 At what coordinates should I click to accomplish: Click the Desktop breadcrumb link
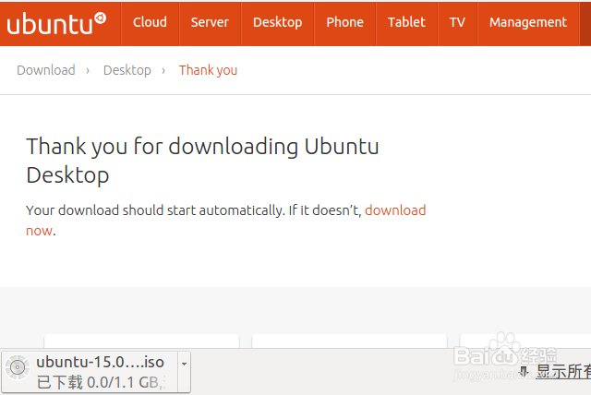[x=127, y=70]
